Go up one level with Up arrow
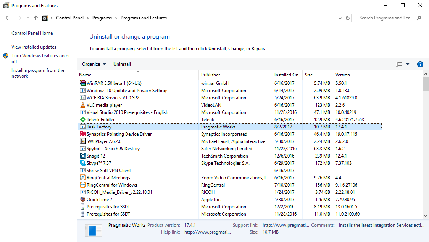429x242 pixels. [x=36, y=18]
